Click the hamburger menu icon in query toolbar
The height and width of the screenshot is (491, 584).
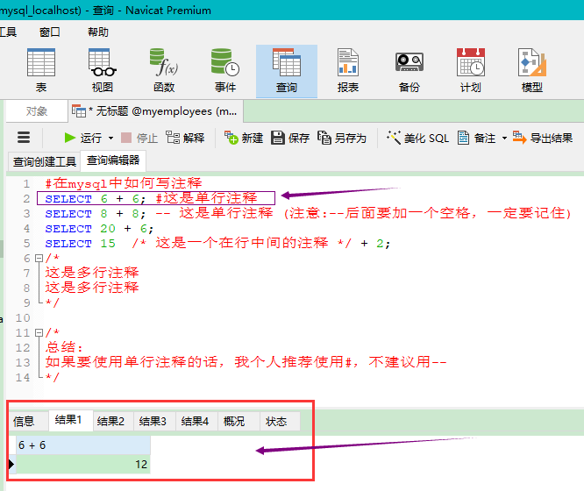tap(24, 138)
